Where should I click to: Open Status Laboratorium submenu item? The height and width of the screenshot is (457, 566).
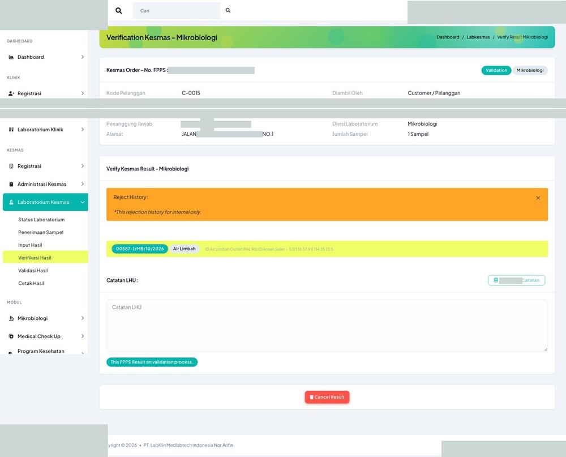(x=41, y=220)
